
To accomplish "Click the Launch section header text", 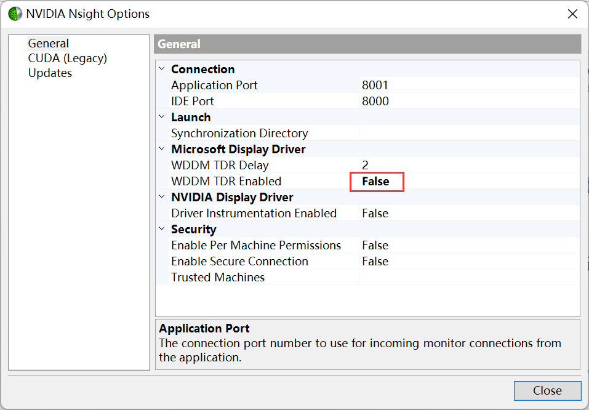I will tap(191, 117).
